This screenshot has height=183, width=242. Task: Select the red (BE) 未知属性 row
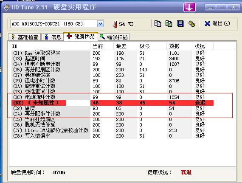113,103
